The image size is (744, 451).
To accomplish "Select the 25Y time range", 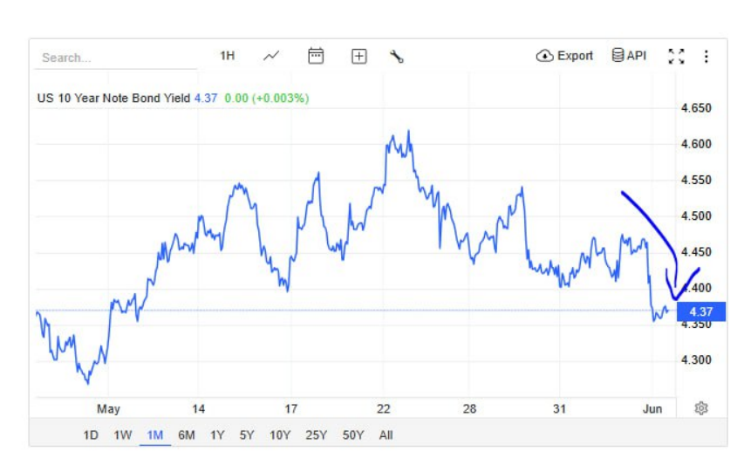I will click(x=317, y=434).
